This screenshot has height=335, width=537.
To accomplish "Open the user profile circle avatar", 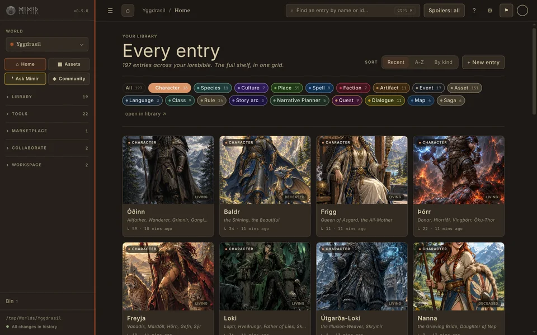I will point(522,11).
